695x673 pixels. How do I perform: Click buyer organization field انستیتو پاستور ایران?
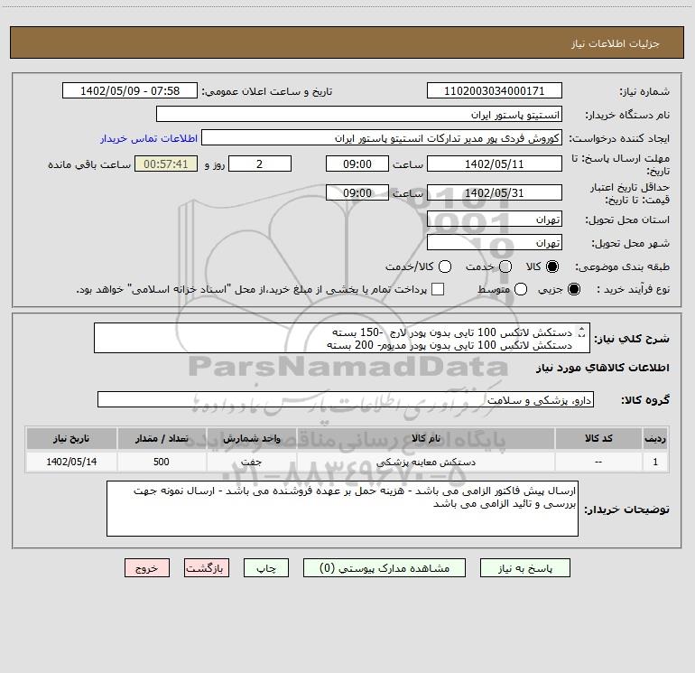(359, 114)
